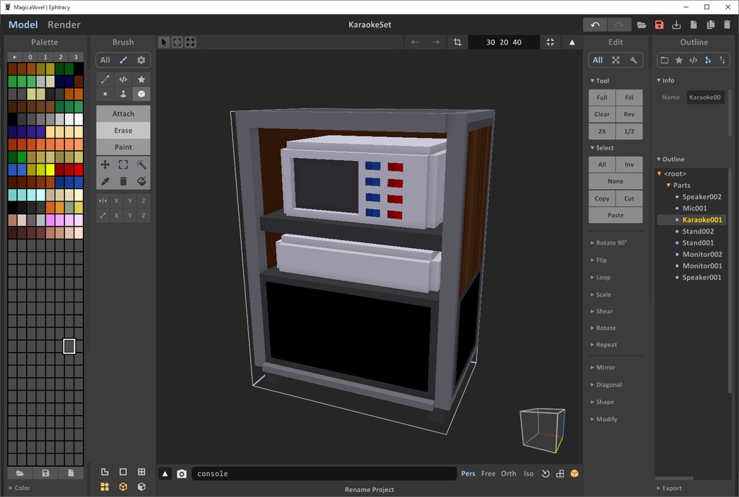Choose the voxel brush mode

coord(105,94)
